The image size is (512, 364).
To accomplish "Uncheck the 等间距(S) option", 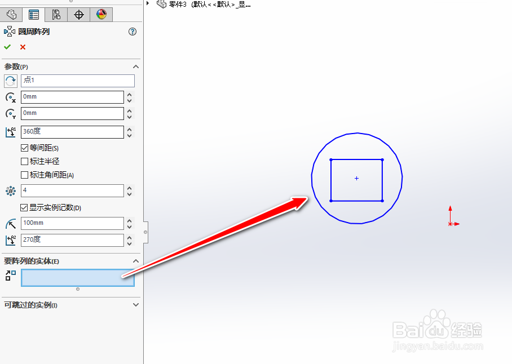I will (x=24, y=148).
